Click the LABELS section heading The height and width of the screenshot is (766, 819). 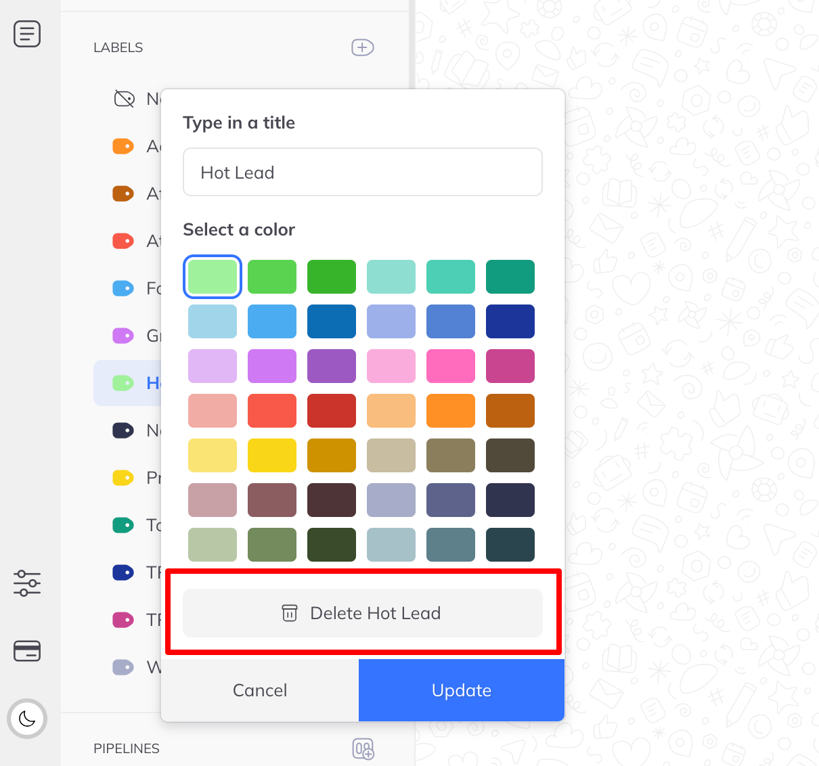point(118,47)
